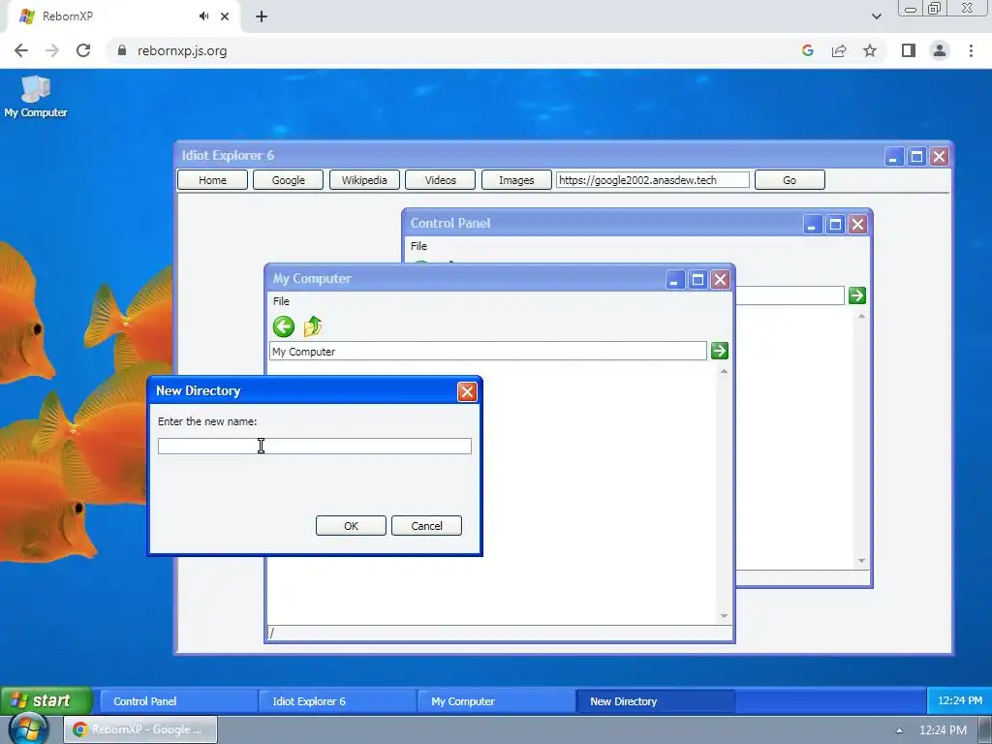The height and width of the screenshot is (744, 992).
Task: Click the Idiot Explorer URL field
Action: click(653, 180)
